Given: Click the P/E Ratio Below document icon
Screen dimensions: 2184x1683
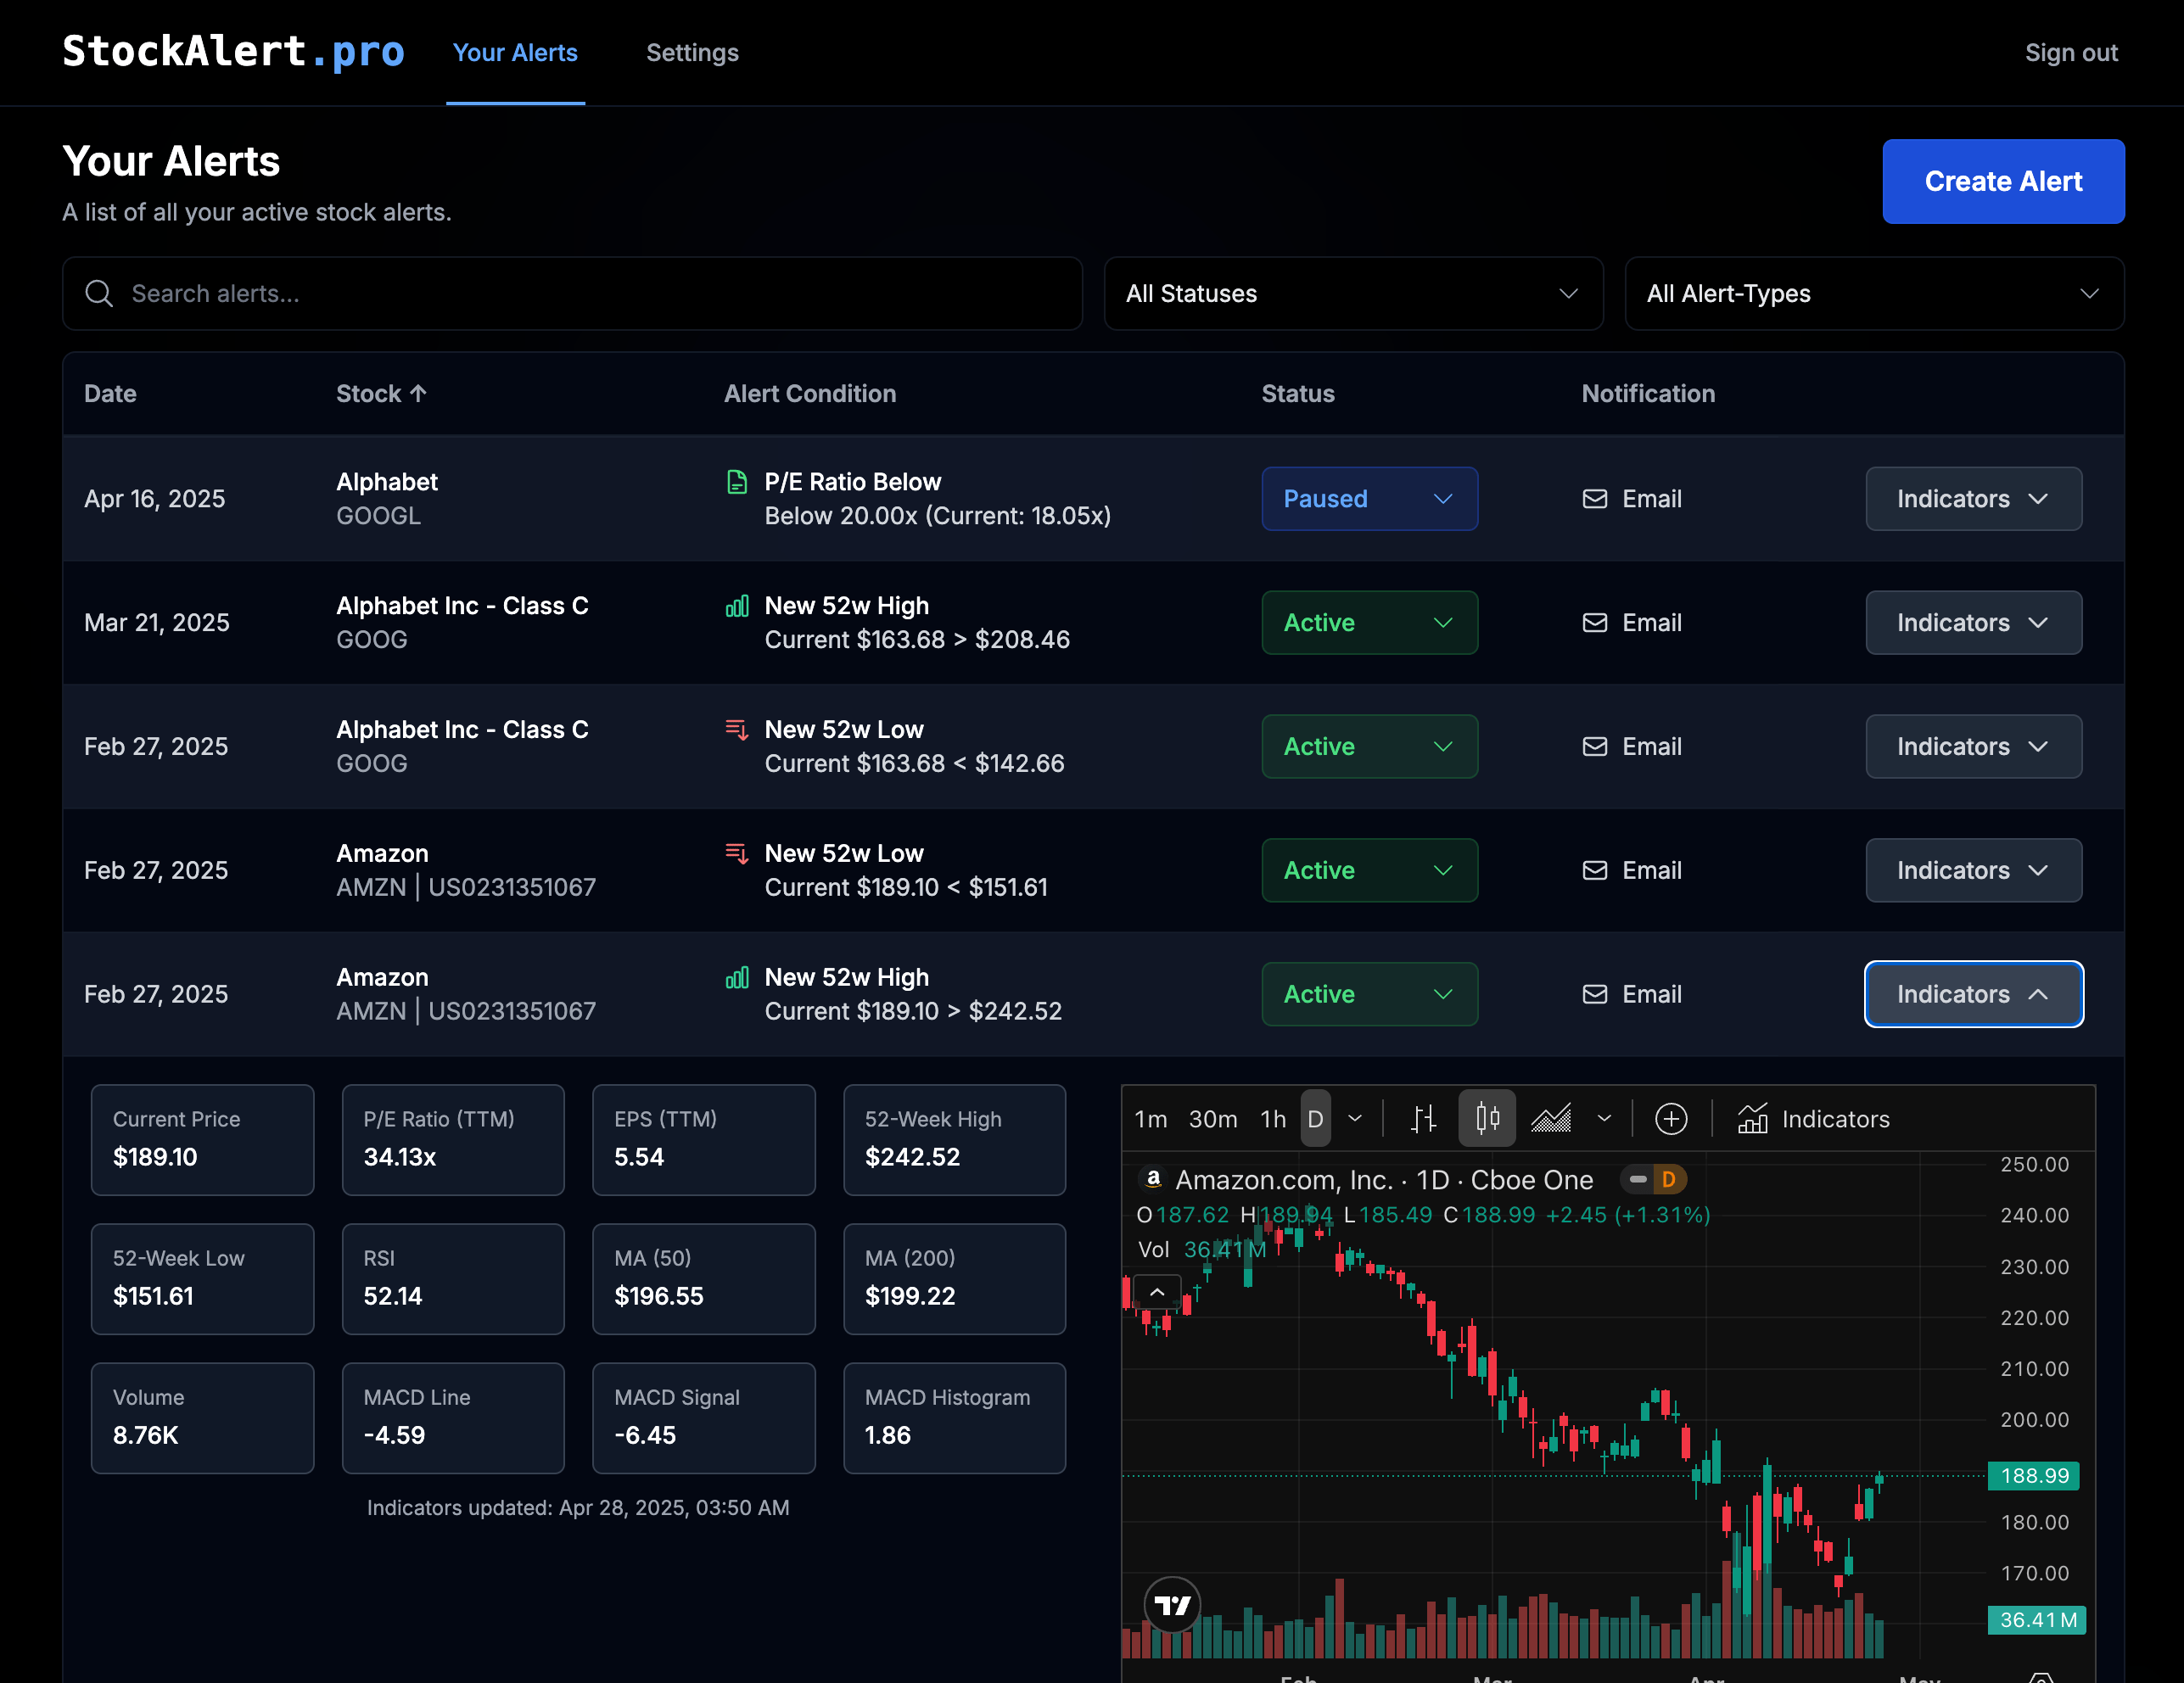Looking at the screenshot, I should click(x=737, y=482).
